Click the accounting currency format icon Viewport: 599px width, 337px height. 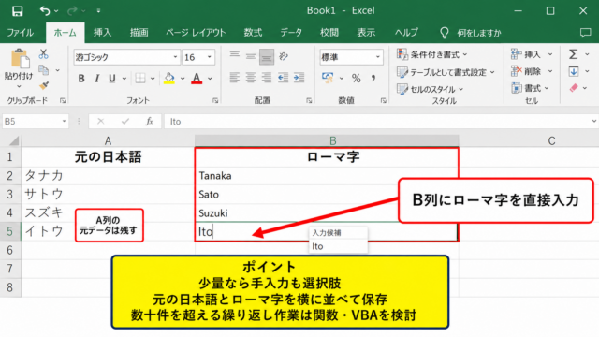pyautogui.click(x=328, y=78)
